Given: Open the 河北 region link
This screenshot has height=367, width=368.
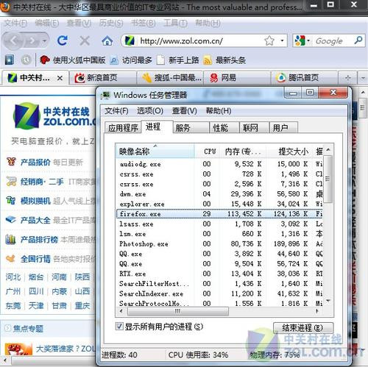Looking at the screenshot, I should 13,277.
